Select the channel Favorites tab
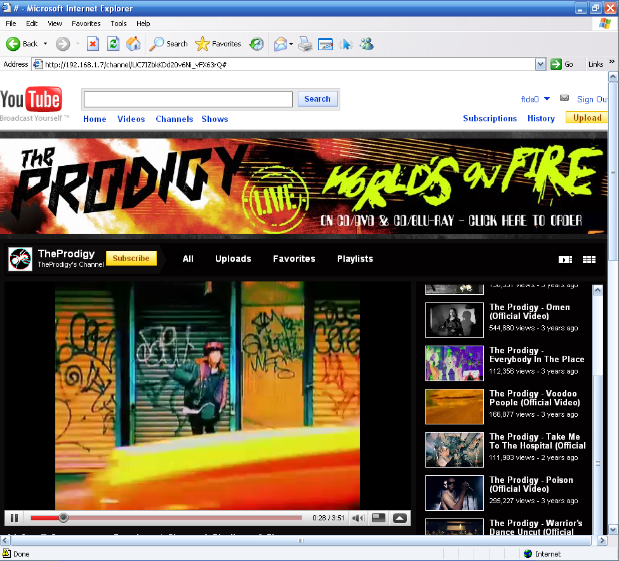Image resolution: width=619 pixels, height=561 pixels. pyautogui.click(x=294, y=259)
